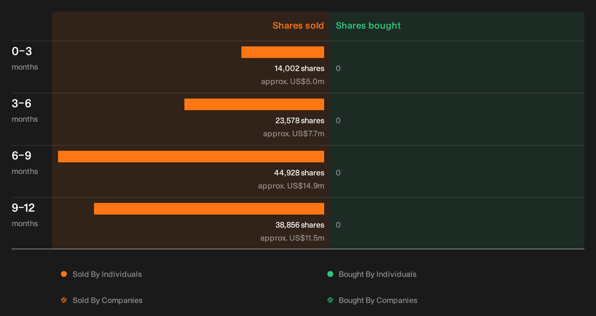Click the 3-6 months row label
596x316 pixels.
(x=25, y=111)
